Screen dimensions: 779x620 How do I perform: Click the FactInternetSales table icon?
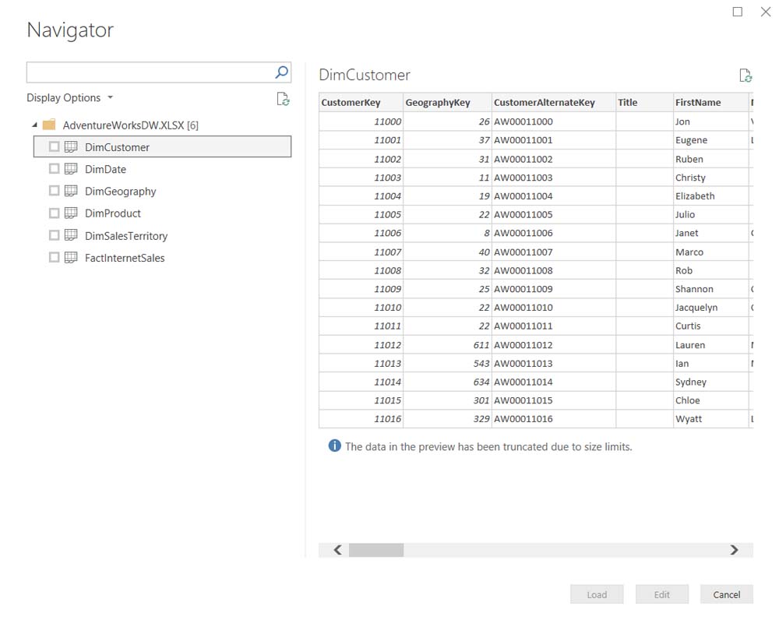(x=71, y=258)
